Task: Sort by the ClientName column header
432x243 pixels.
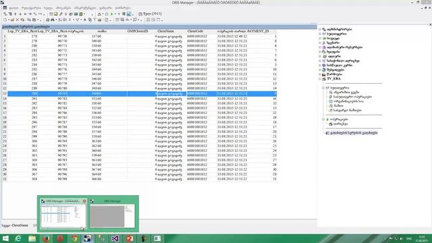Action: 165,32
